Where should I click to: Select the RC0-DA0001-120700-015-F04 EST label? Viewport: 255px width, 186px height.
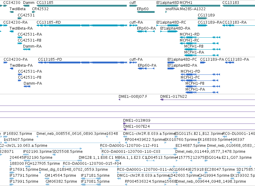point(92,164)
